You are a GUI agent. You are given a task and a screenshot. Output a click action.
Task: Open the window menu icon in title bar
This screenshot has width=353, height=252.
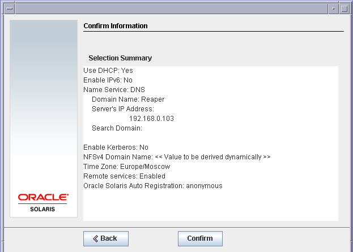[10, 8]
